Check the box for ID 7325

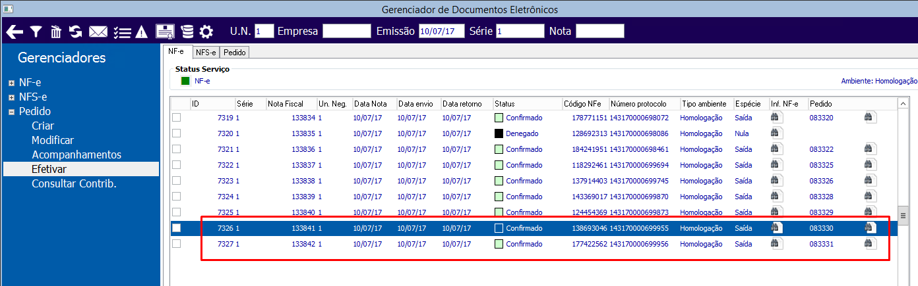click(x=176, y=212)
